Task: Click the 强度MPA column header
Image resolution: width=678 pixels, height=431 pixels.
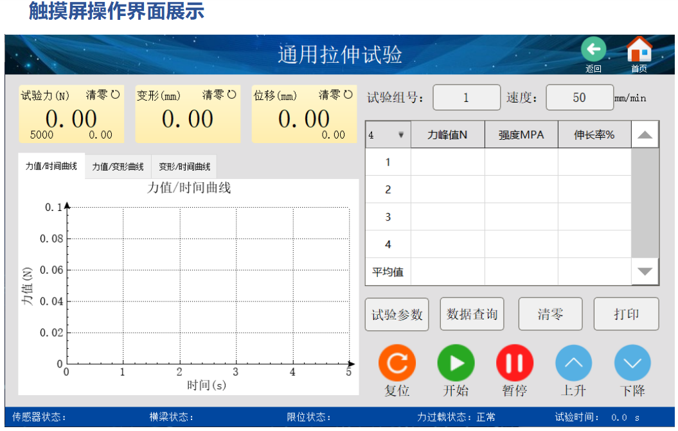Action: 521,135
